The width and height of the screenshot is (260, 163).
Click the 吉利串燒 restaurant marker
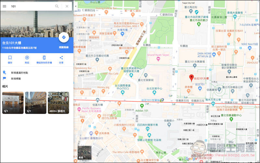coord(97,133)
